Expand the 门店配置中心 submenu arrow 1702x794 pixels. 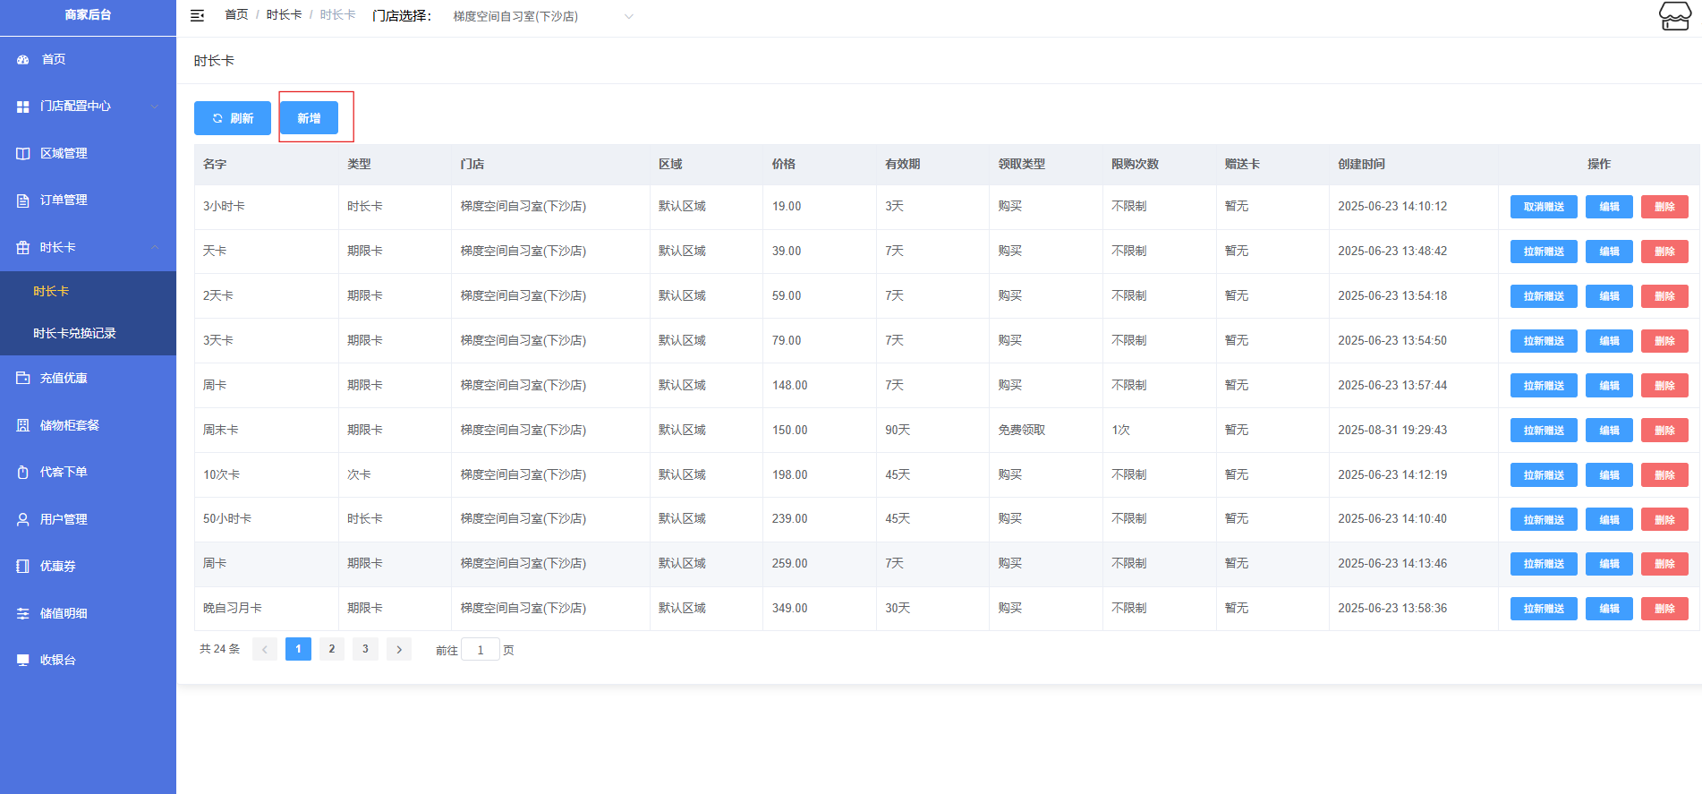point(155,107)
